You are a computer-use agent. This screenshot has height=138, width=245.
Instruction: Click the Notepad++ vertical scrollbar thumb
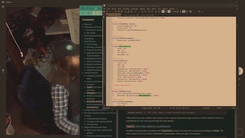coord(237,26)
